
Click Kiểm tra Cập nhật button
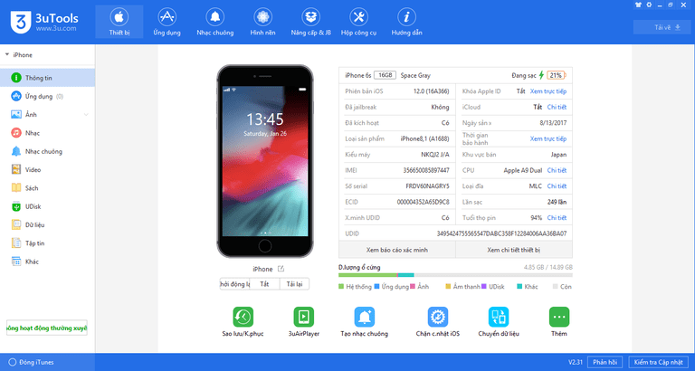click(658, 362)
